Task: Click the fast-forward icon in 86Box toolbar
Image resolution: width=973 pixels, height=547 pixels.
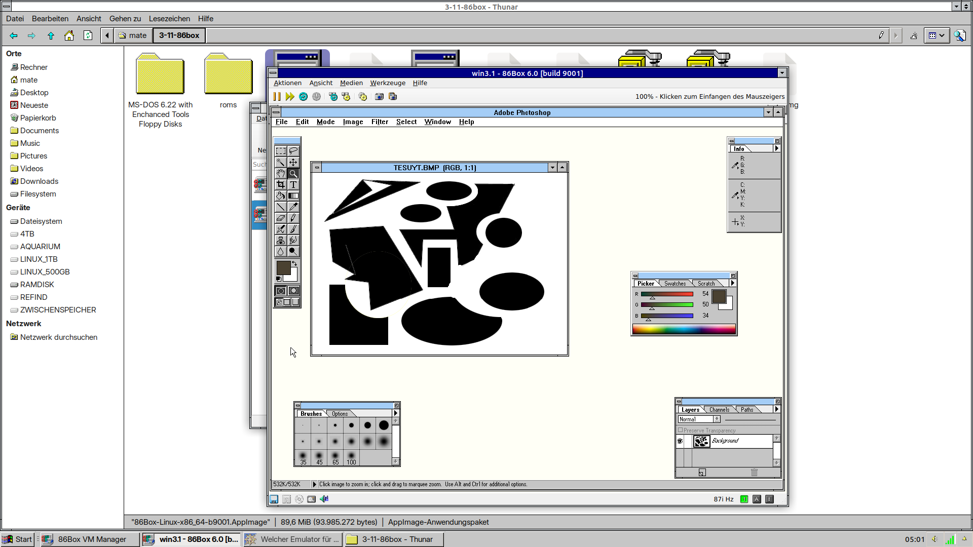Action: click(x=290, y=96)
